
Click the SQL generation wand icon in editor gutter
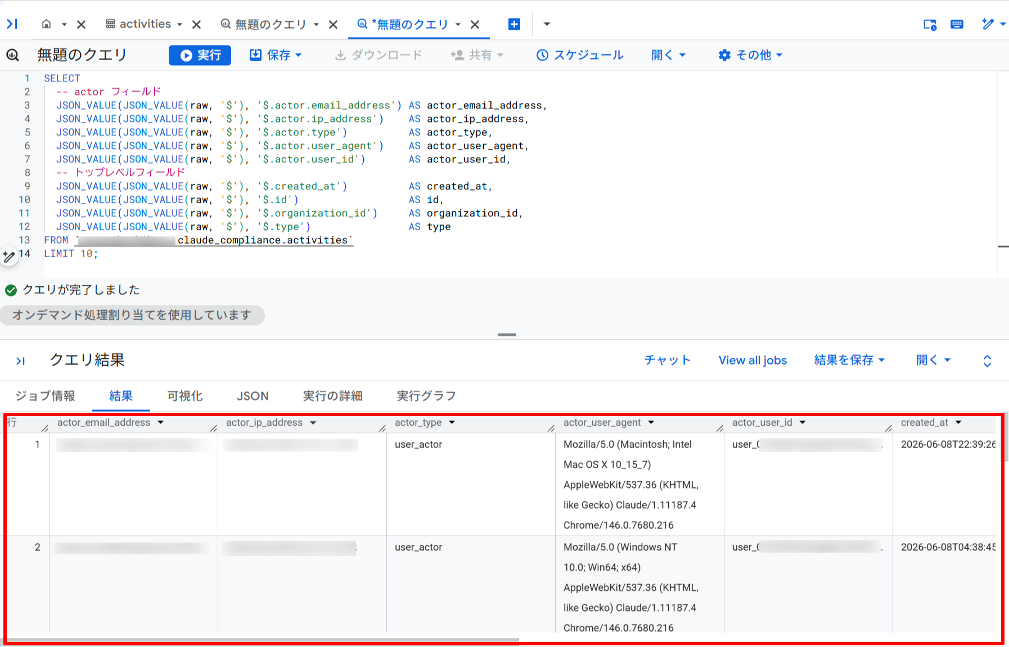pyautogui.click(x=8, y=257)
